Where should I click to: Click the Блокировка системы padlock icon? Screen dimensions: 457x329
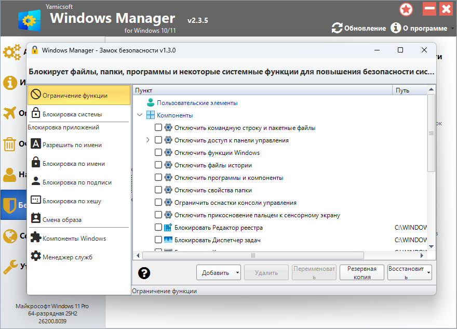(36, 113)
